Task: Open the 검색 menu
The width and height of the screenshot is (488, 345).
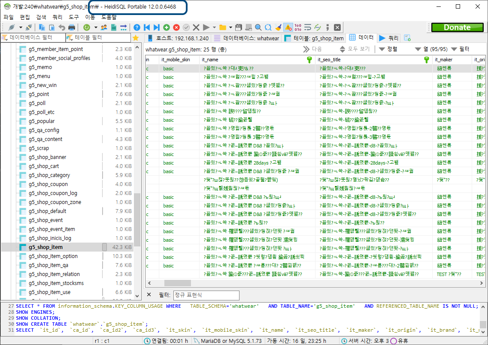Action: (x=41, y=17)
